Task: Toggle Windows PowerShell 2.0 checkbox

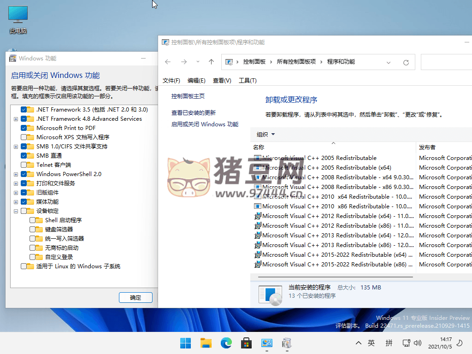Action: (24, 174)
